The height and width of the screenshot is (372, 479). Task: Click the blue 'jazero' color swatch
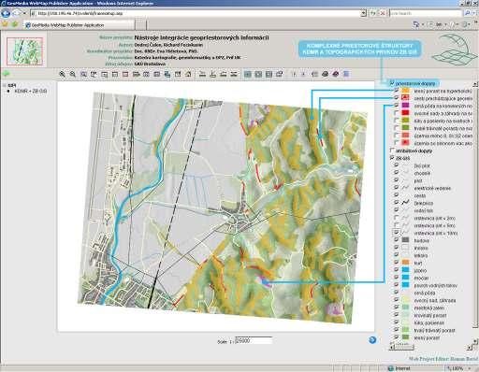(405, 270)
